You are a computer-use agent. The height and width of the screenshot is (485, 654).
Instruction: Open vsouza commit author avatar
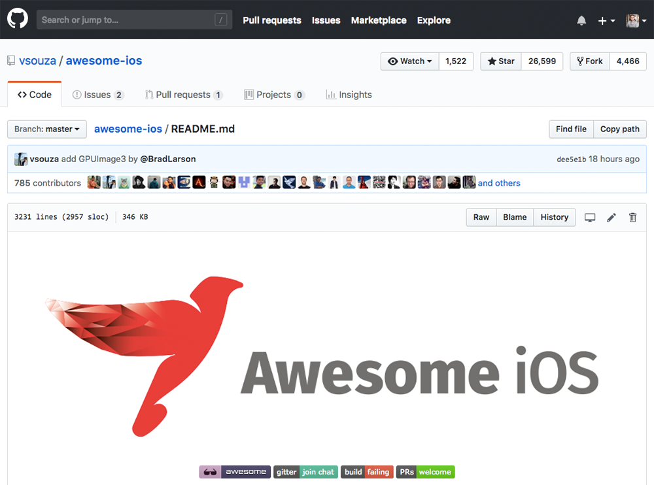pyautogui.click(x=21, y=159)
